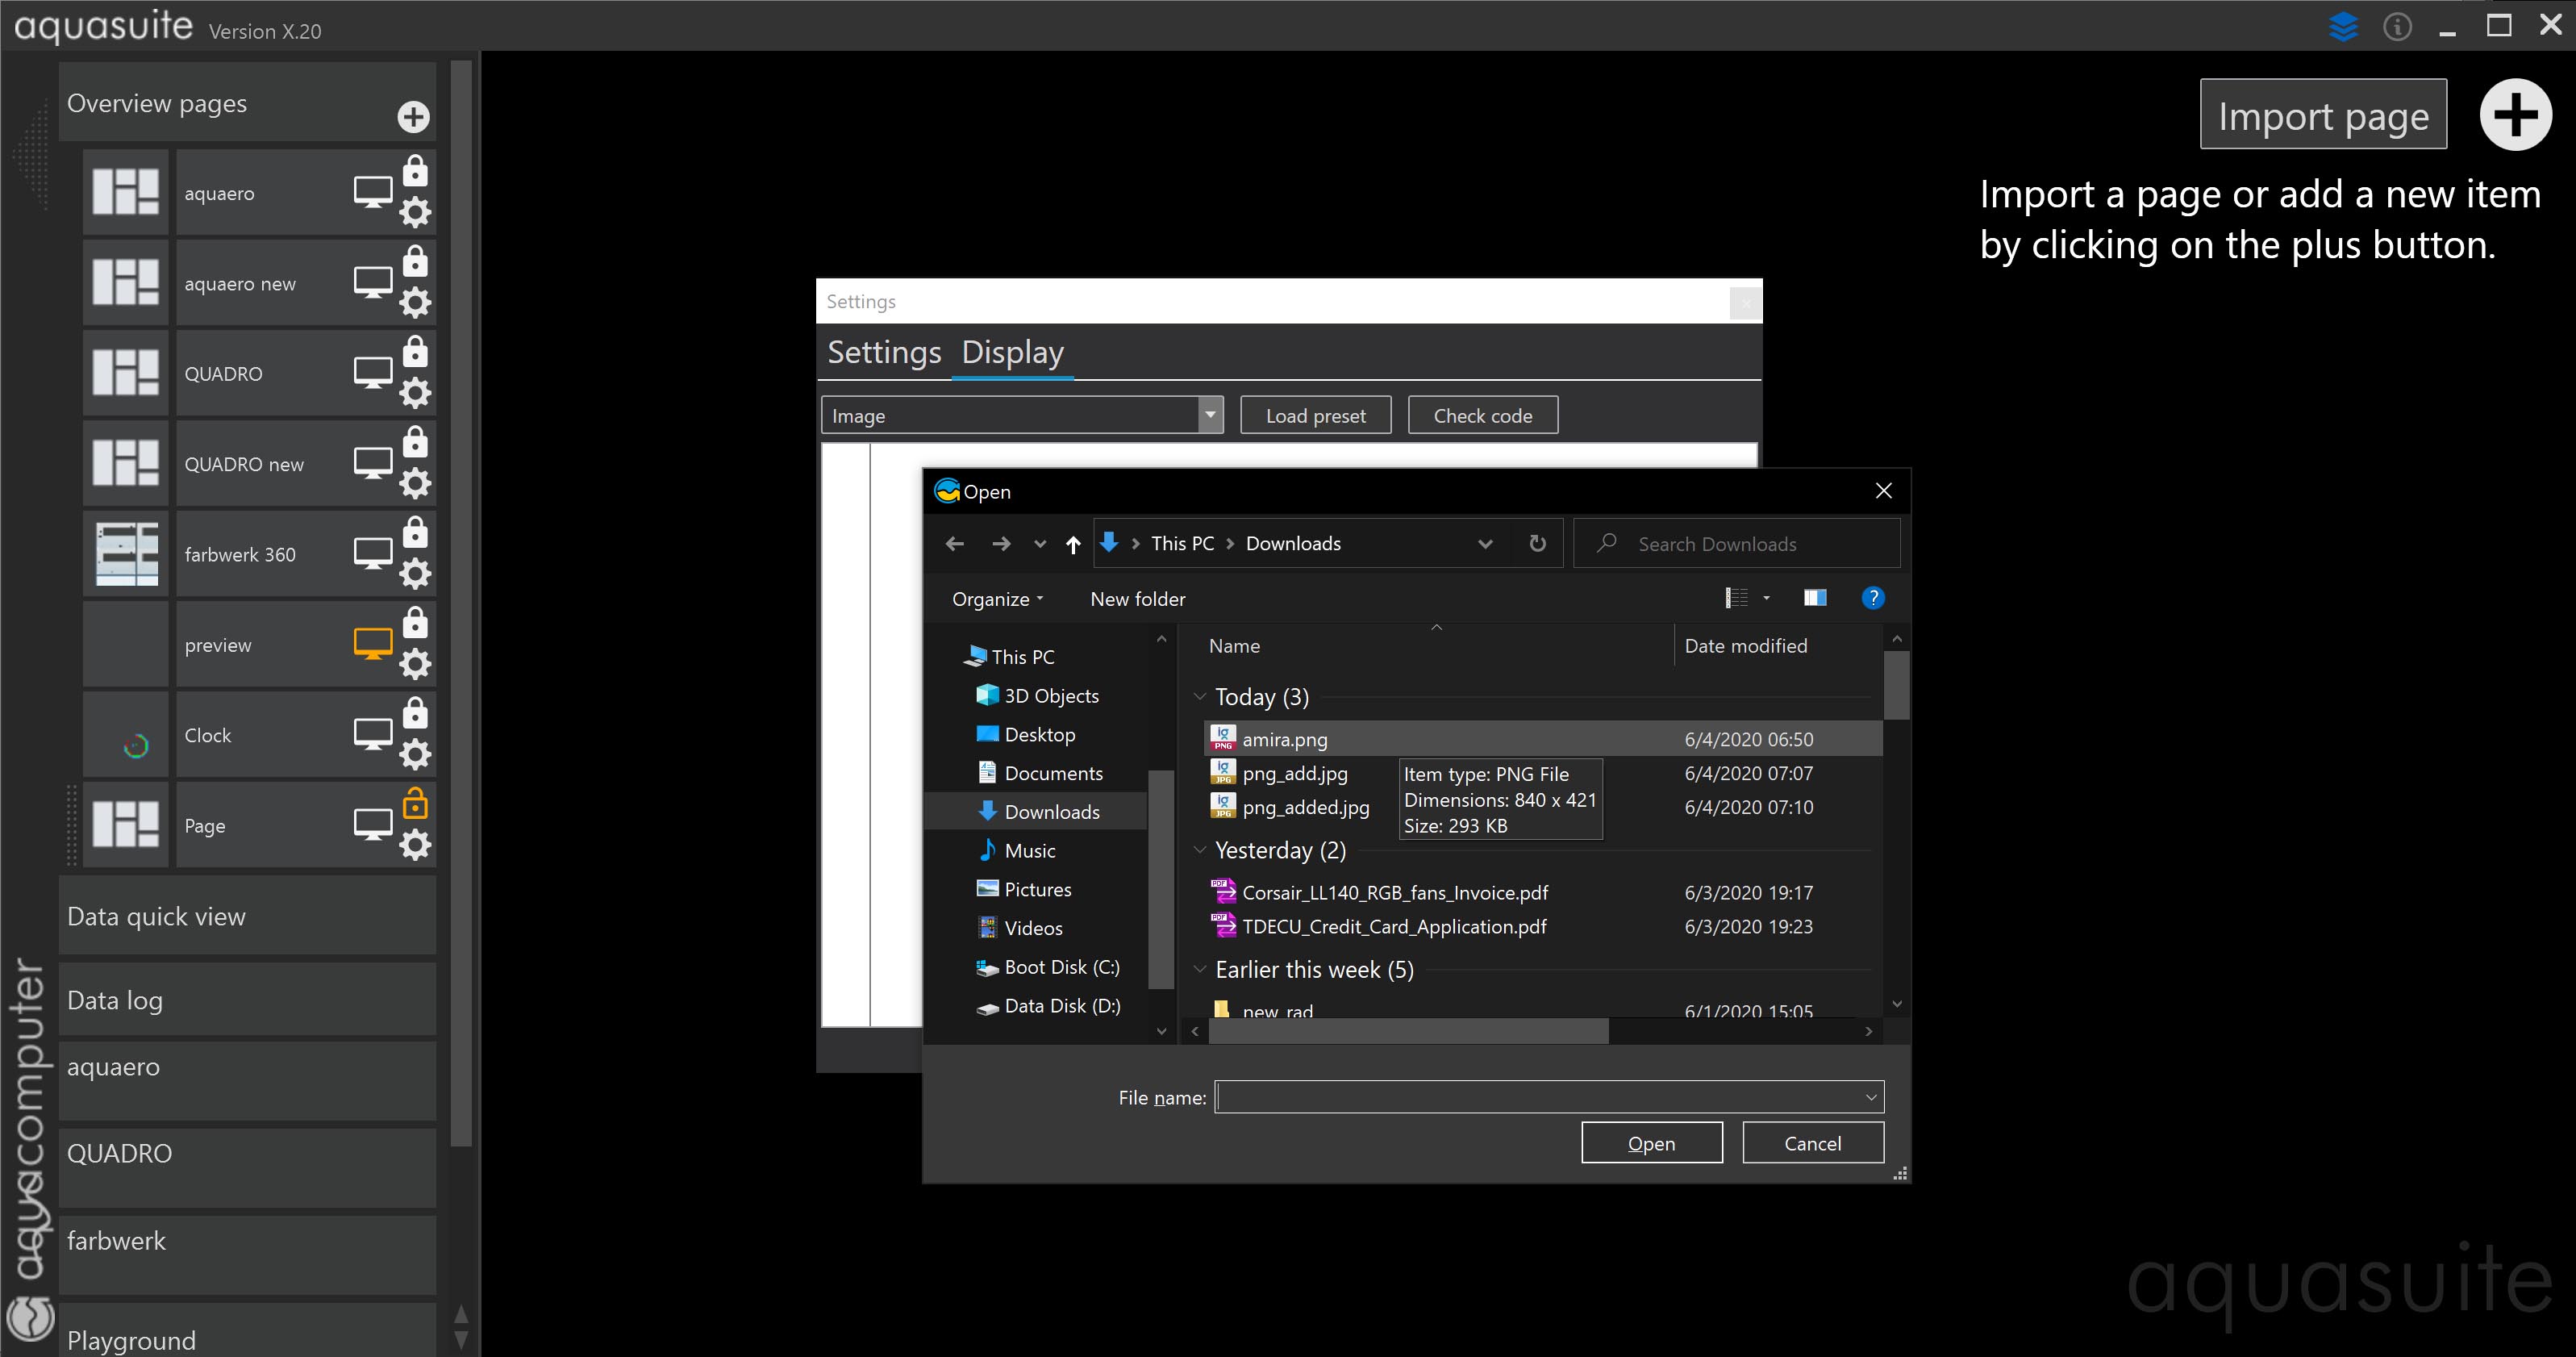Collapse the Earlier this week (5) group

1200,969
